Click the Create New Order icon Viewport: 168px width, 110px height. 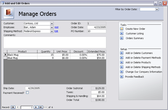(x=122, y=29)
